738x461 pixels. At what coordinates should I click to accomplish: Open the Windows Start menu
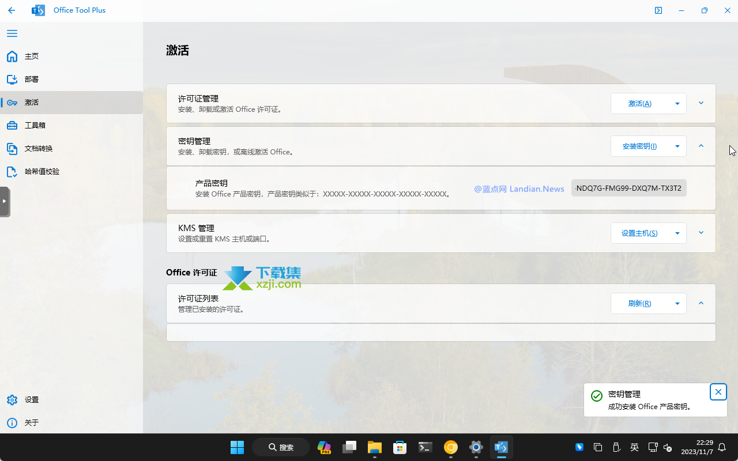(237, 447)
